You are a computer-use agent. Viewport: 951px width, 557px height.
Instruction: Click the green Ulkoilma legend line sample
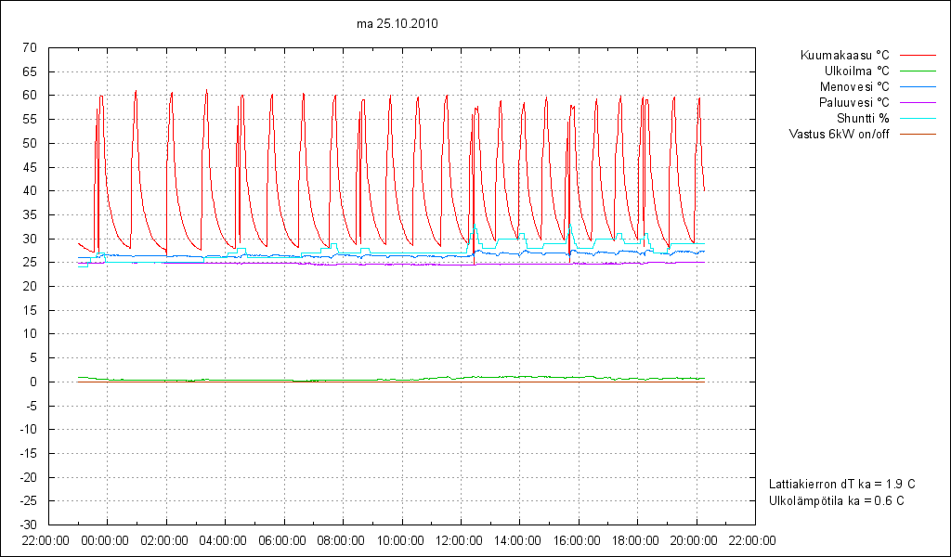click(917, 71)
